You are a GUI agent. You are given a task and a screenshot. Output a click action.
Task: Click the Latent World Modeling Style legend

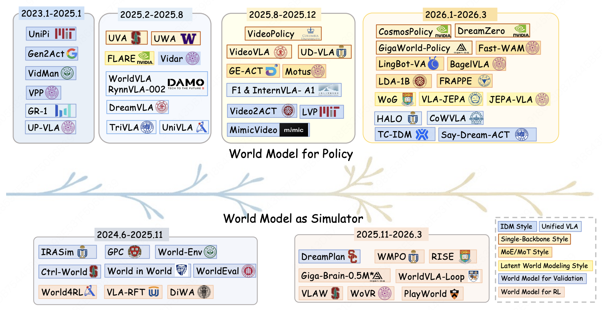pos(545,266)
